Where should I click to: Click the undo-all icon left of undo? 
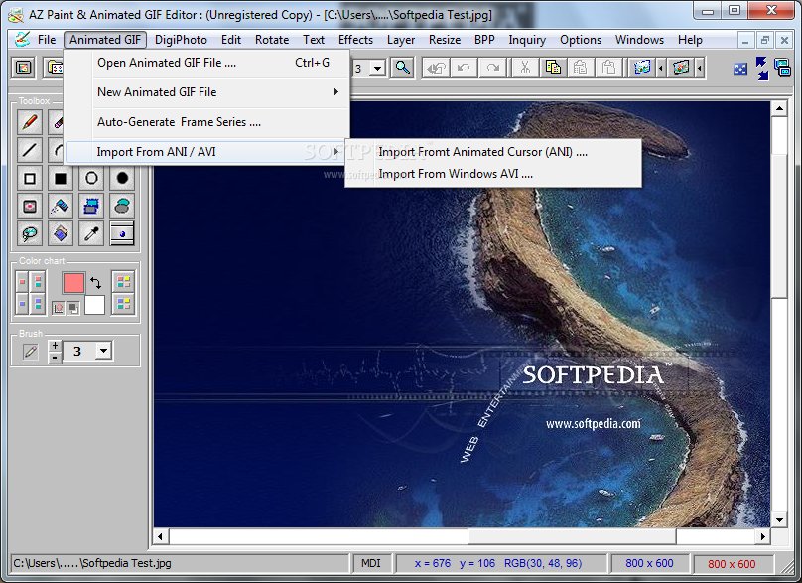[x=436, y=68]
